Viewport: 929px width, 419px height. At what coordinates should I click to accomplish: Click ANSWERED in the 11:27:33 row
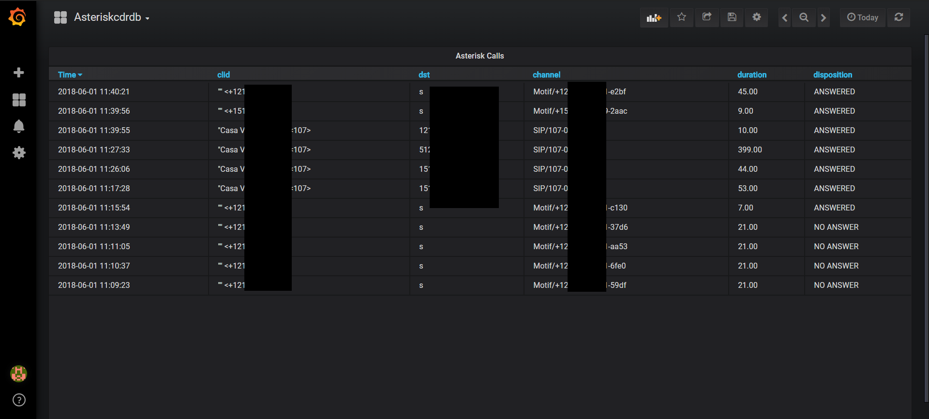click(x=834, y=150)
